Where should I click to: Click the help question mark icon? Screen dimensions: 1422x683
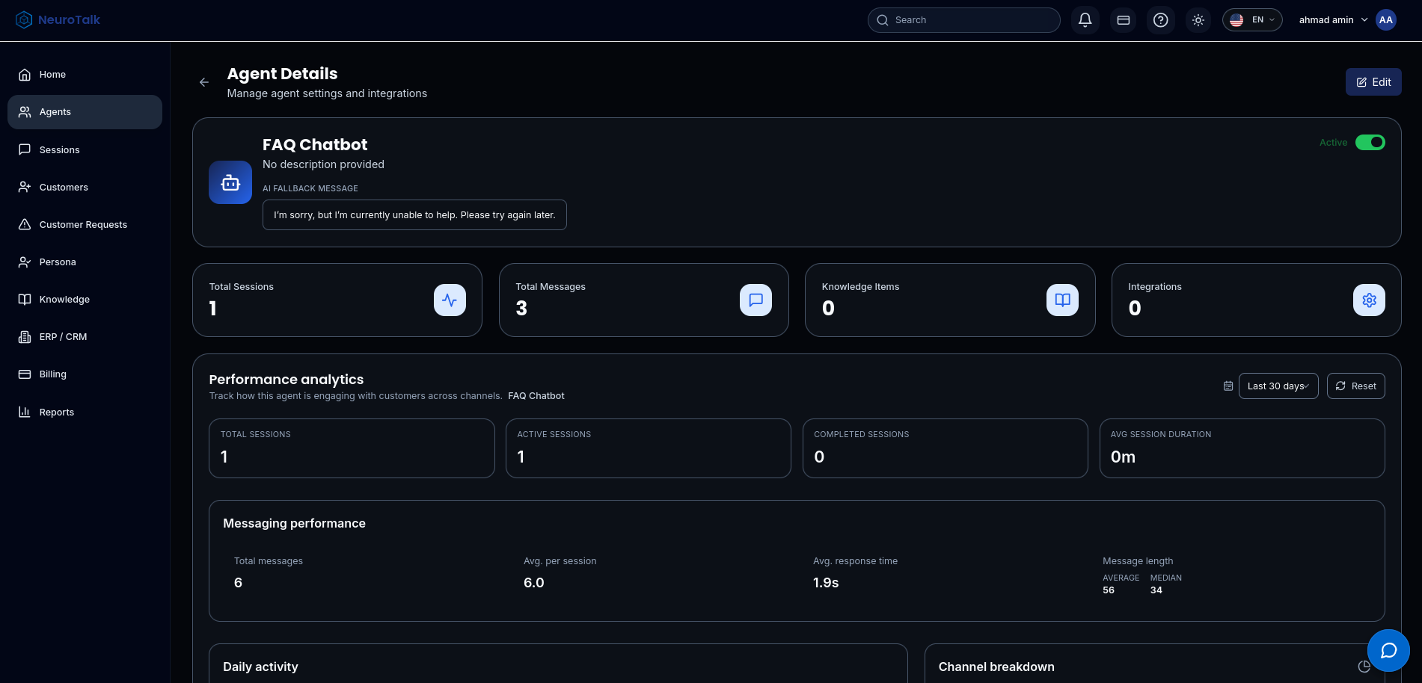(x=1160, y=20)
